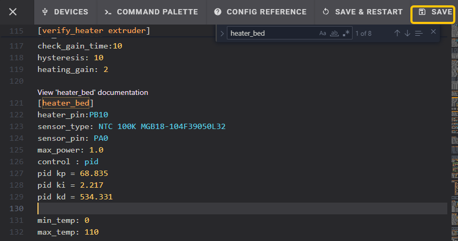
Task: Open the Command Palette
Action: tap(151, 12)
